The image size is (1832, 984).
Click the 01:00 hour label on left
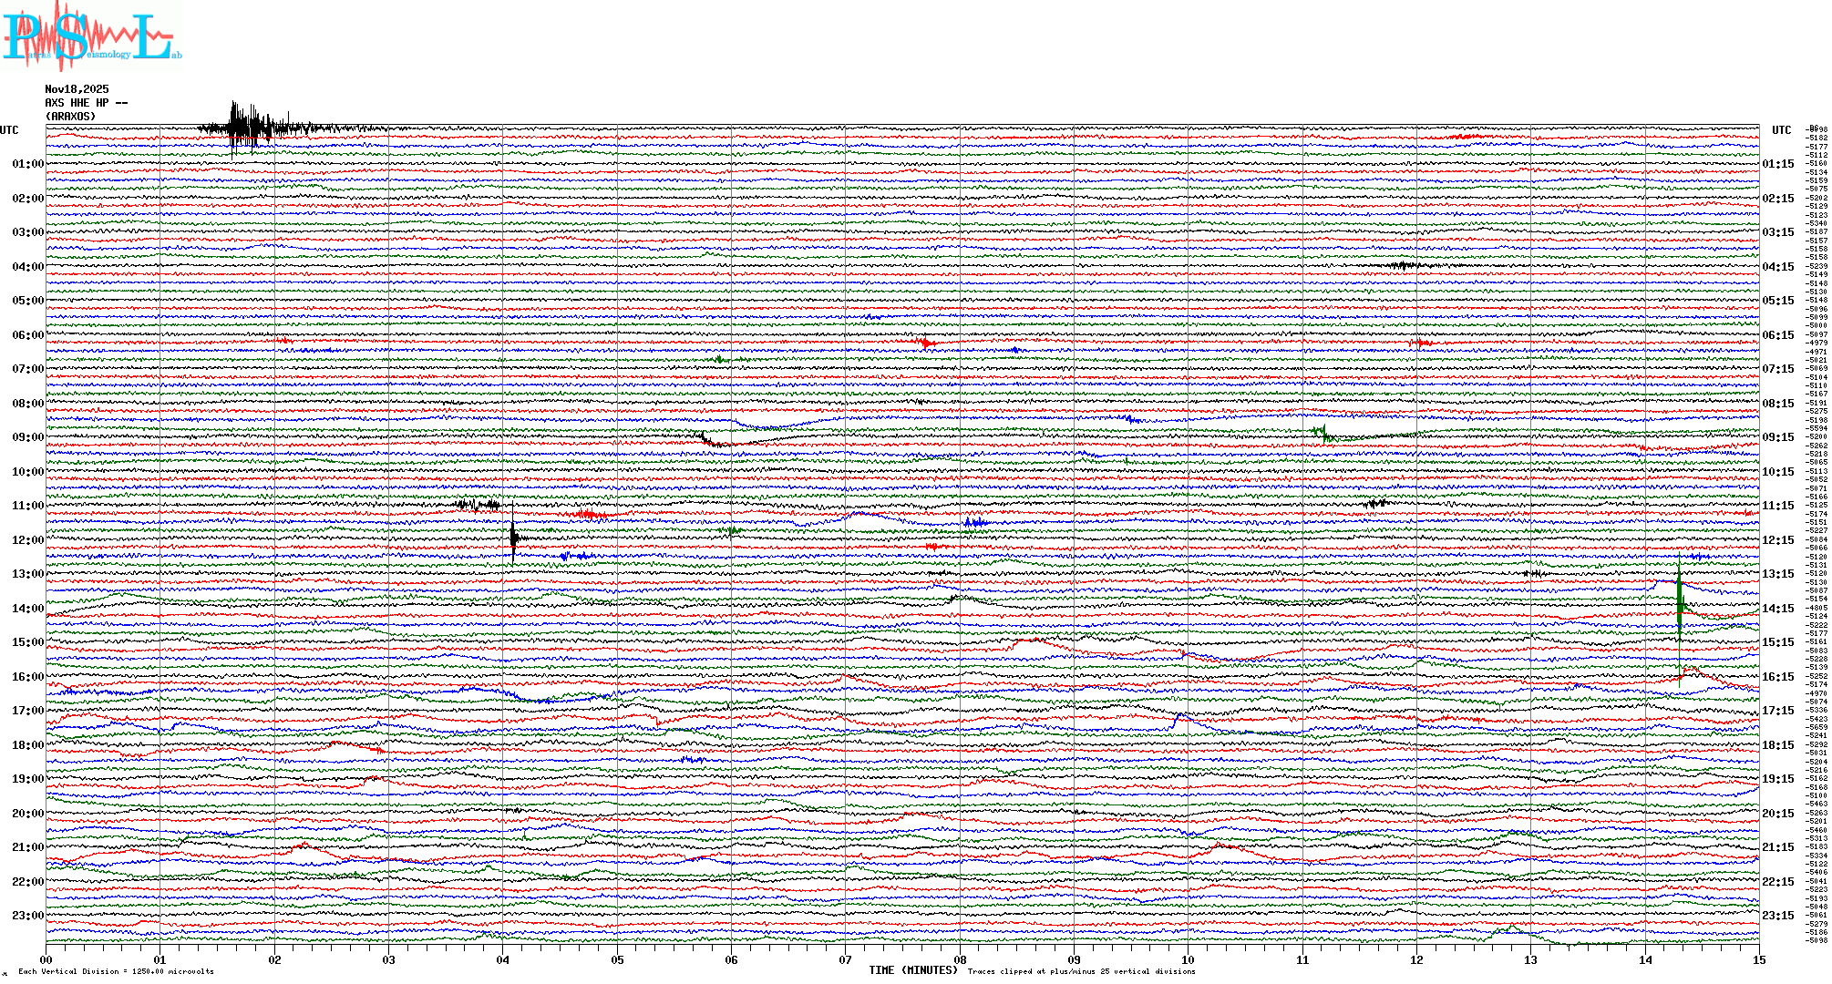[x=27, y=164]
